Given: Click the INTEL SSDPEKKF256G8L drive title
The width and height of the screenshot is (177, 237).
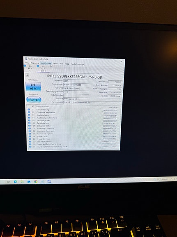Looking at the screenshot, I should pos(75,77).
